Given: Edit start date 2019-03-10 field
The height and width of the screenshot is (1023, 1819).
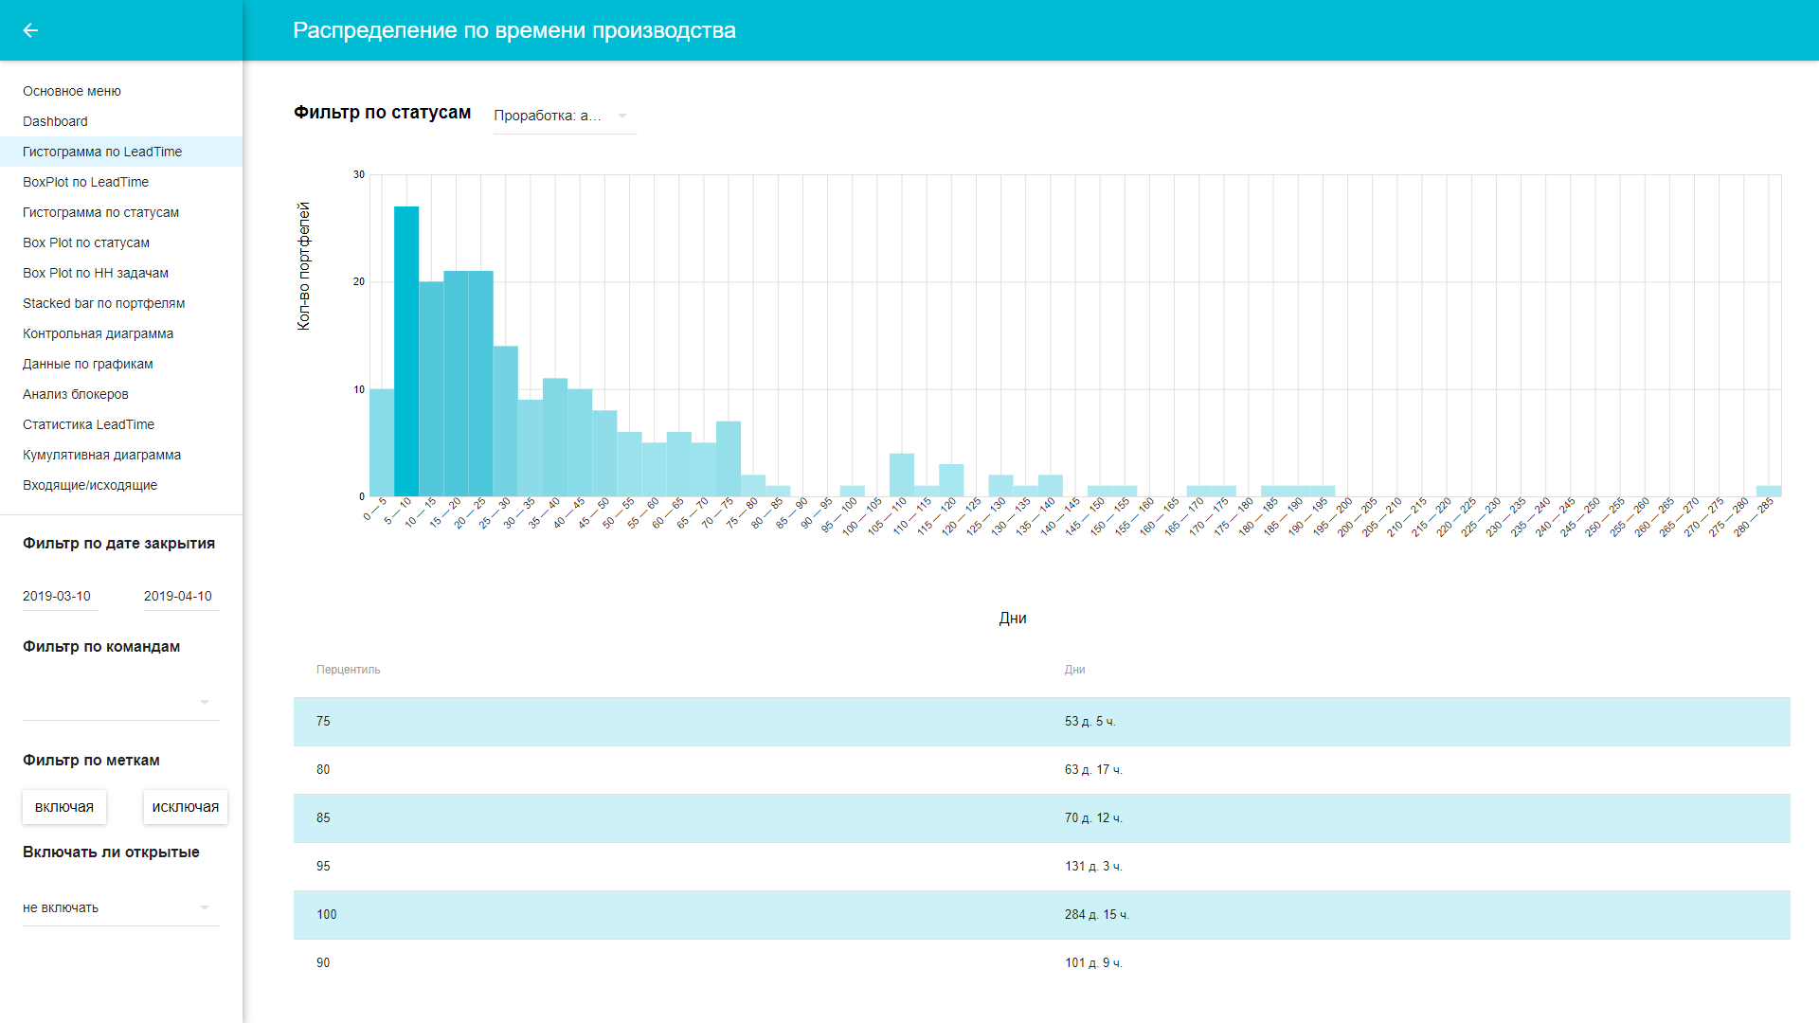Looking at the screenshot, I should pos(57,596).
